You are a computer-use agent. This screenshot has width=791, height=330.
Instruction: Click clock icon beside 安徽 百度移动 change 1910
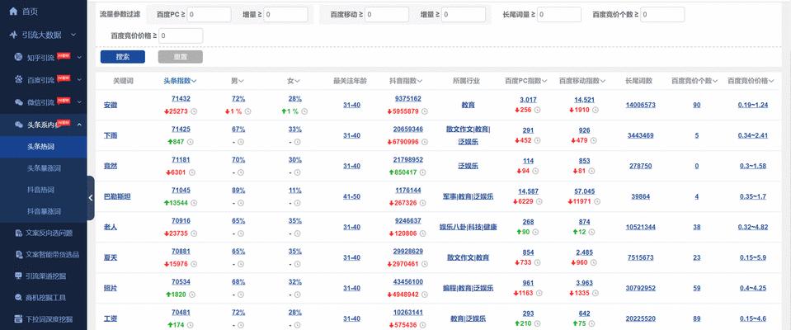click(596, 111)
